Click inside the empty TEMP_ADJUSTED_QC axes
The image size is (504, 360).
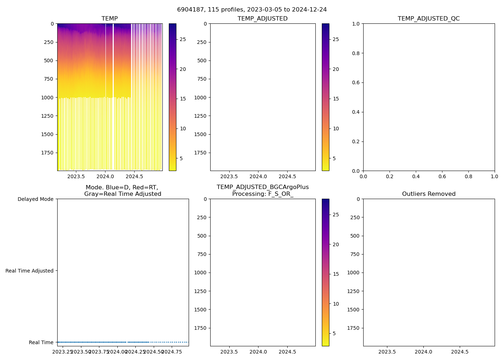pos(428,97)
